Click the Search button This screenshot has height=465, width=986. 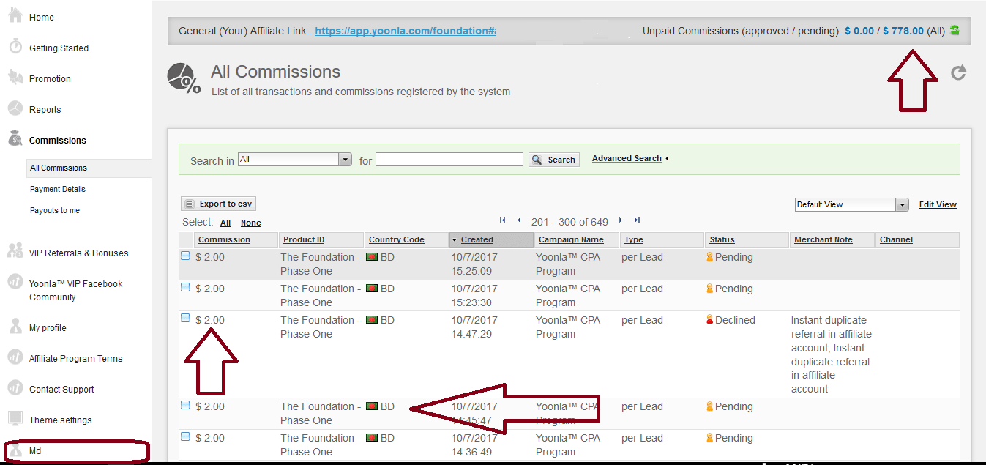(x=554, y=159)
